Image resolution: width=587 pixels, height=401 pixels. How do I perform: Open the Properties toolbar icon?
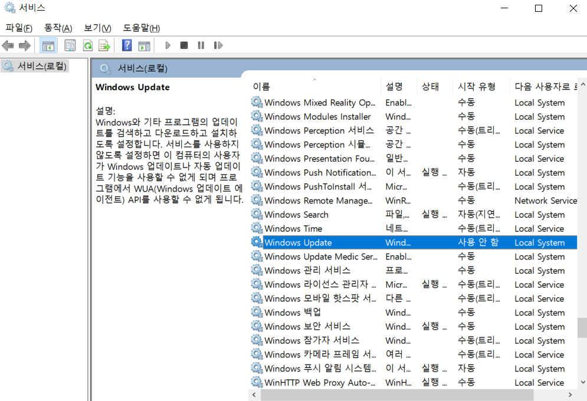click(70, 45)
